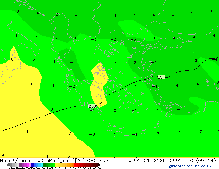Click the 'Height/Temp.' title text
Screen dimensions: 219x169
[16, 161]
